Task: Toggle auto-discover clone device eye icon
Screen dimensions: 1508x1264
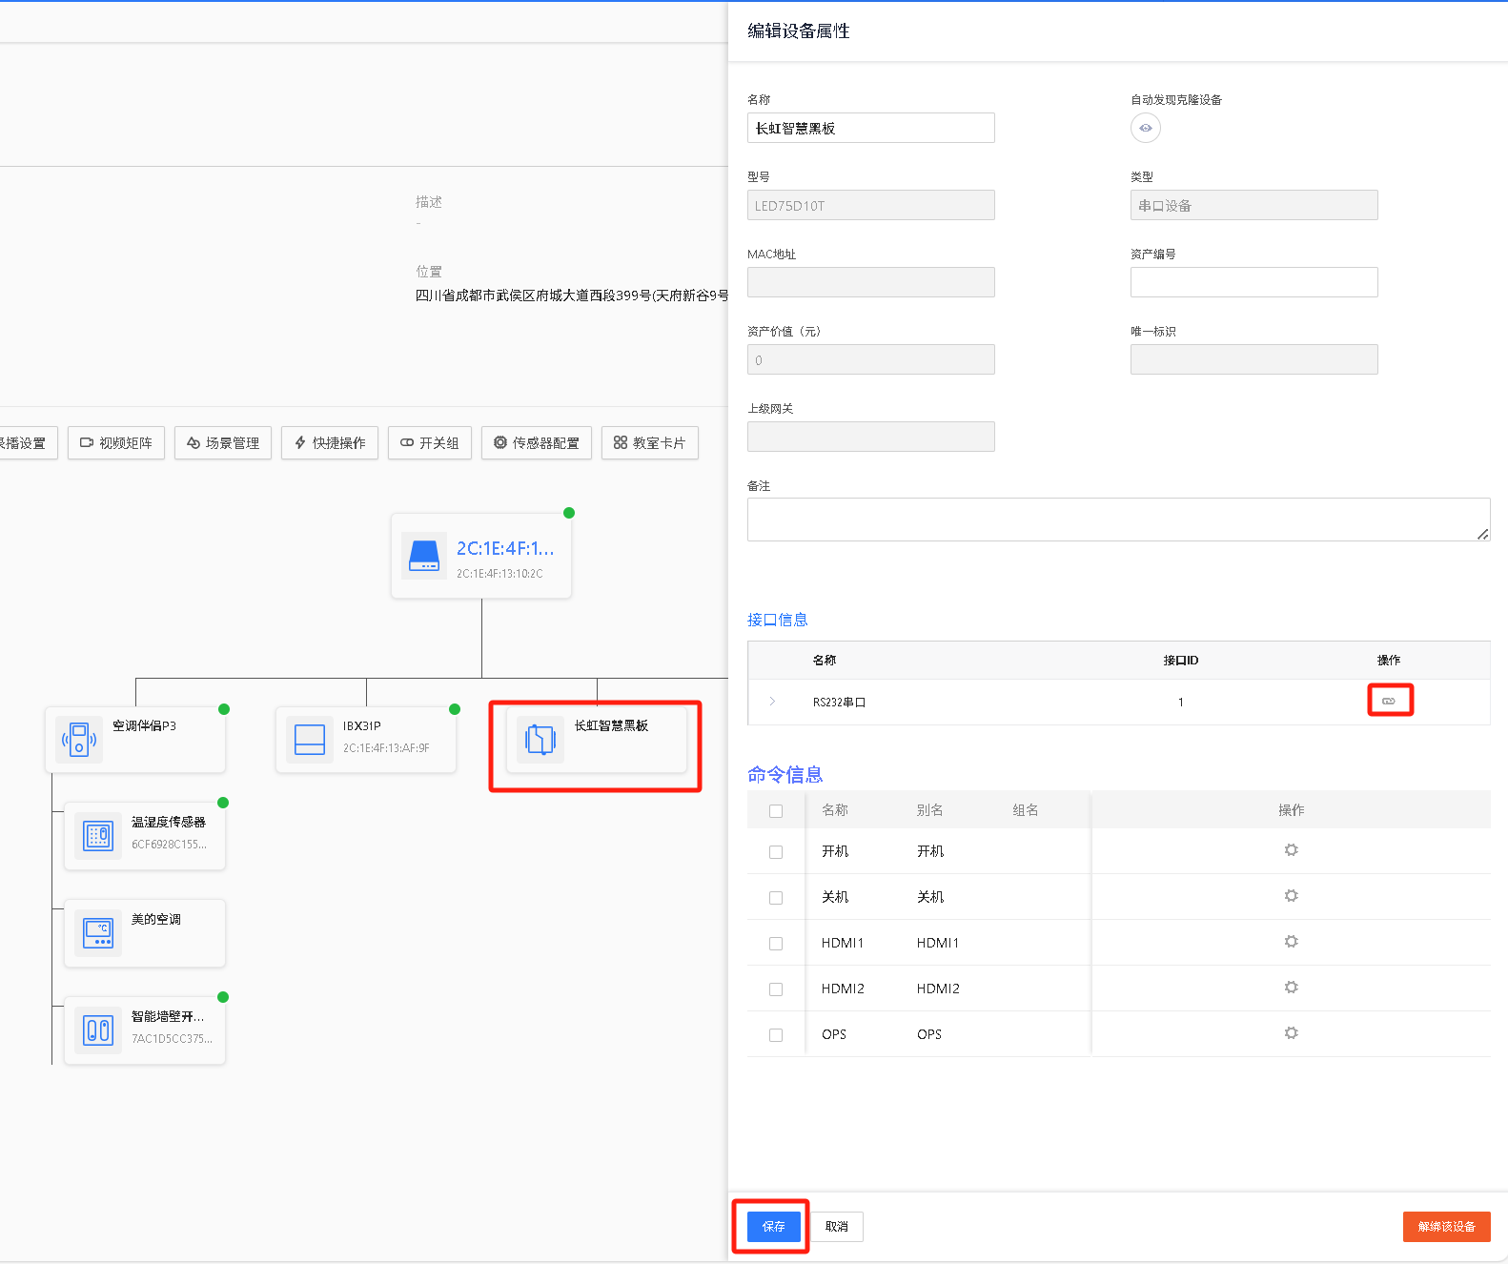Action: [1145, 128]
